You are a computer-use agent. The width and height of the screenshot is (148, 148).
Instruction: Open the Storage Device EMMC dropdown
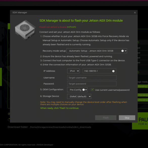click(x=79, y=96)
